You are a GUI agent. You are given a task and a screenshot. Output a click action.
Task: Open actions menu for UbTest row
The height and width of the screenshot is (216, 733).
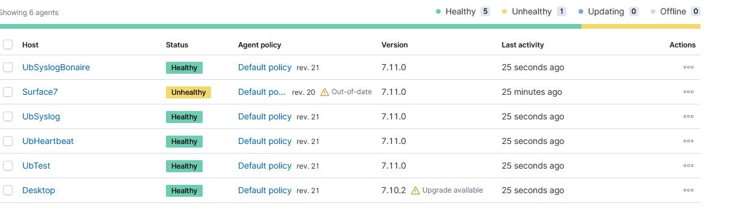click(x=689, y=166)
